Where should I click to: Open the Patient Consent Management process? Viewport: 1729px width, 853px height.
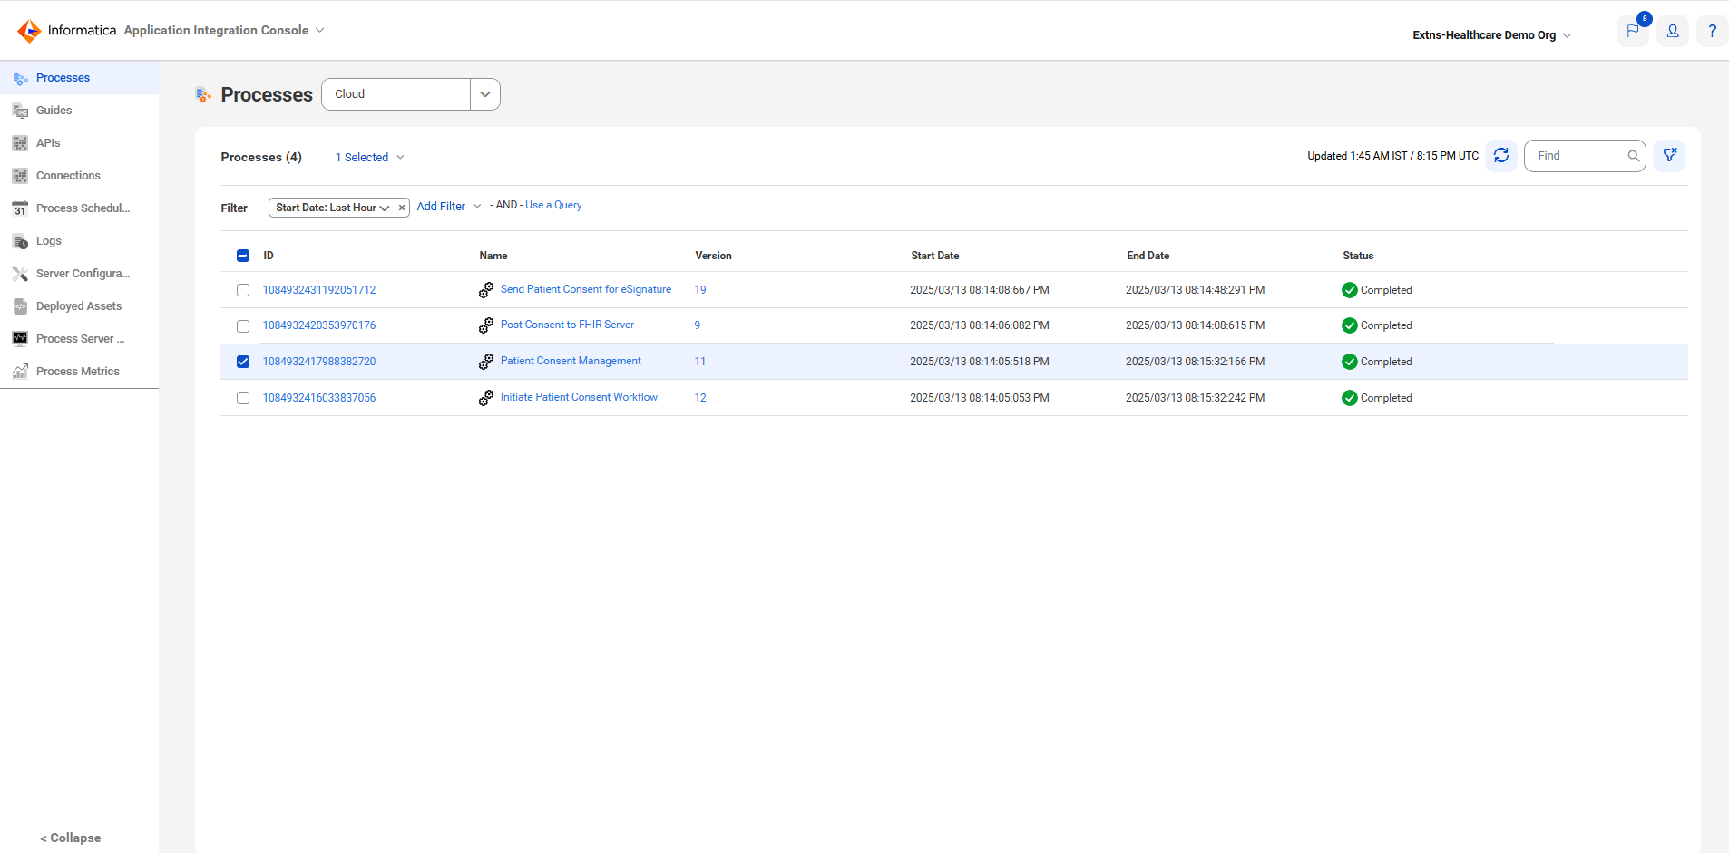point(571,361)
